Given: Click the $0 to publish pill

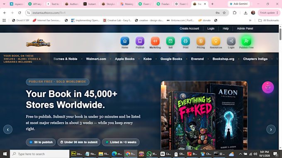Looking at the screenshot, I should click(x=41, y=142).
